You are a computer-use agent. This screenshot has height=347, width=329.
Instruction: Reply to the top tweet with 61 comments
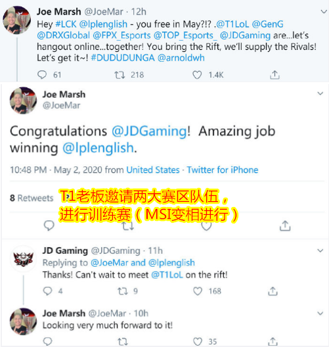[x=42, y=75]
